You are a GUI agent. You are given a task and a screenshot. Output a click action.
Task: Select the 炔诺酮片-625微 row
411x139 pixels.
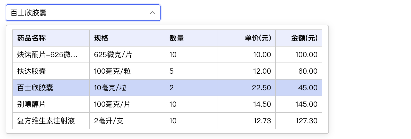click(x=167, y=55)
